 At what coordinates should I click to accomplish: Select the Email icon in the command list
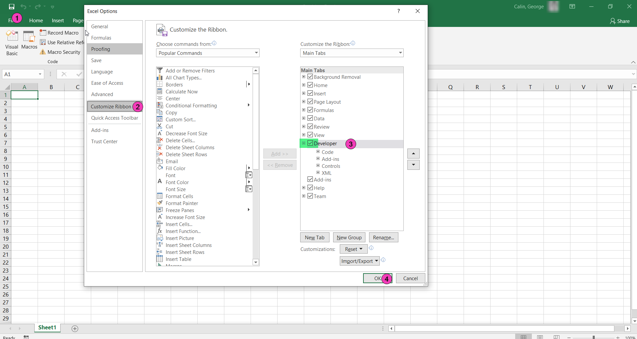pyautogui.click(x=160, y=161)
